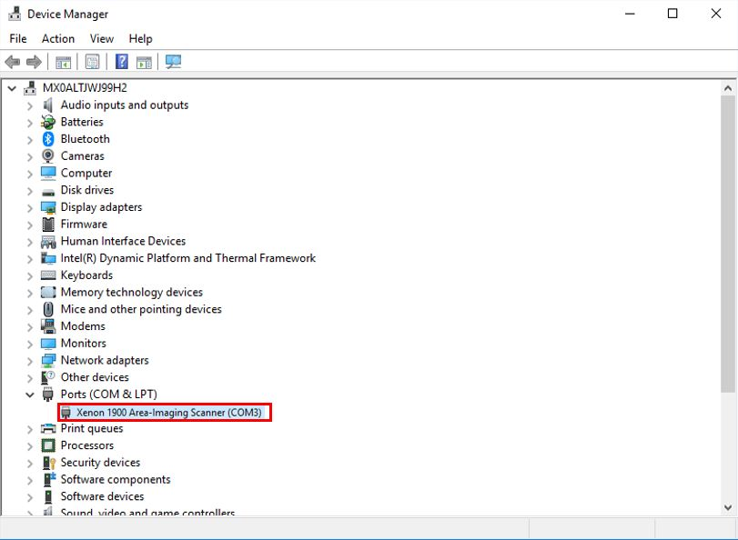Screen dimensions: 738x540
Task: Expand the Display adapters node
Action: [30, 208]
